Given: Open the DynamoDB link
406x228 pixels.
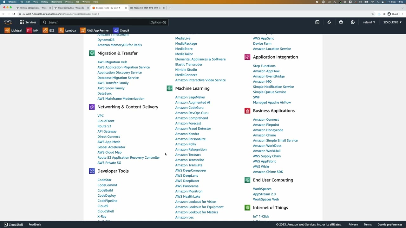Looking at the screenshot, I should [x=106, y=40].
